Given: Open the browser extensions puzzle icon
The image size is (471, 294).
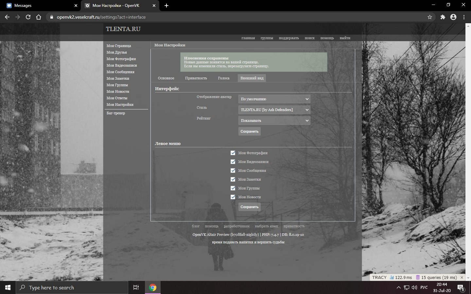Looking at the screenshot, I should point(443,17).
